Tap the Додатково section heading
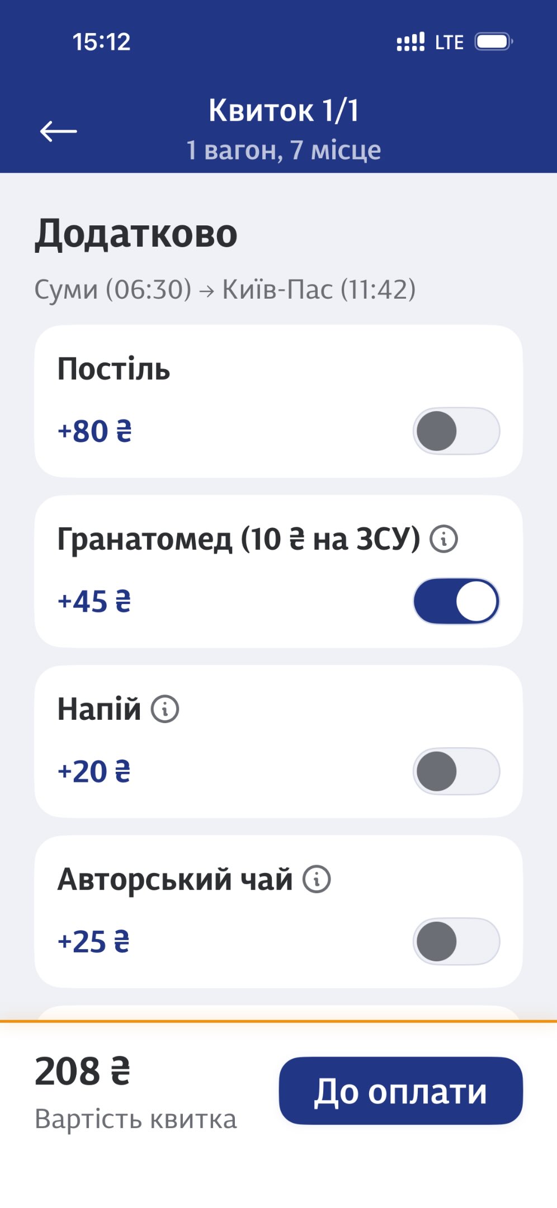This screenshot has width=557, height=1208. 136,234
